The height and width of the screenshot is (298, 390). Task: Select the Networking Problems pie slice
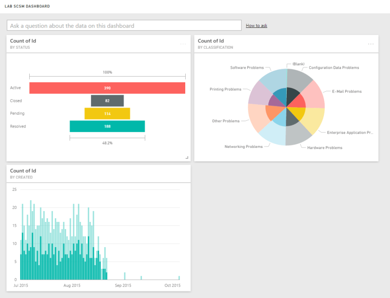coord(273,134)
